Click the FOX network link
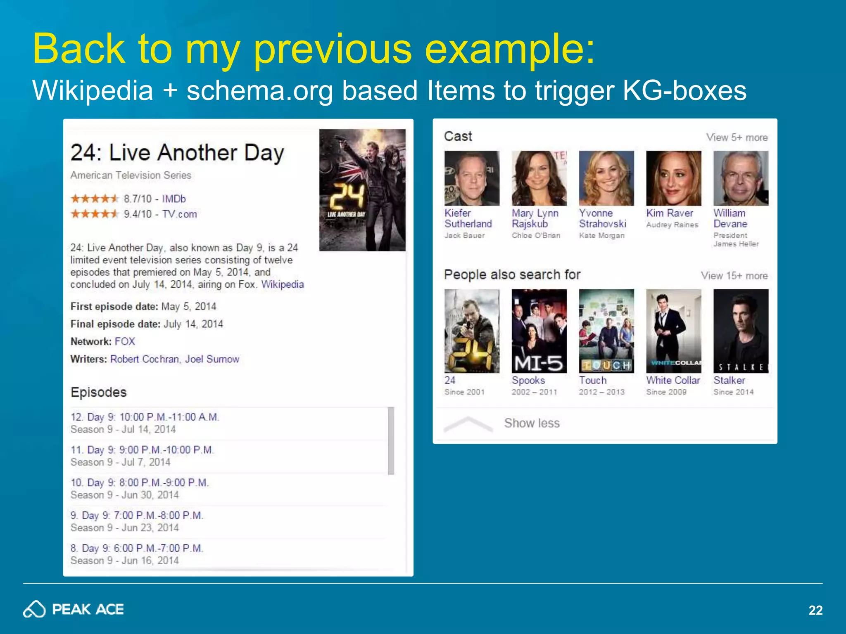Viewport: 846px width, 634px height. pyautogui.click(x=125, y=341)
